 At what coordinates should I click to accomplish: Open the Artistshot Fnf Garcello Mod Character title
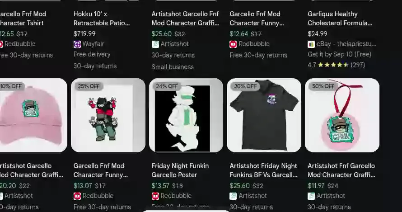(x=341, y=170)
